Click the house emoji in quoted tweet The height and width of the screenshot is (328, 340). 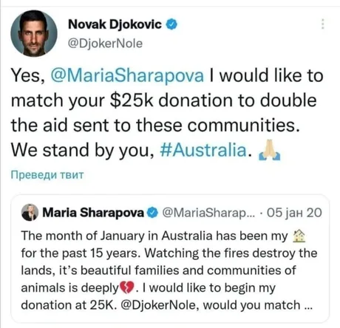click(x=299, y=236)
